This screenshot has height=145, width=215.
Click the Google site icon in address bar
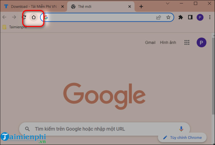[46, 17]
